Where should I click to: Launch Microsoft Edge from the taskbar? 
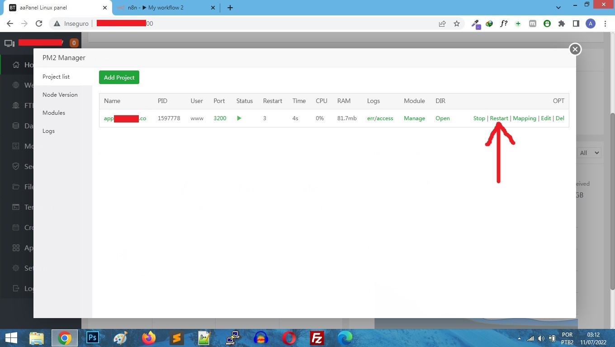click(x=345, y=338)
